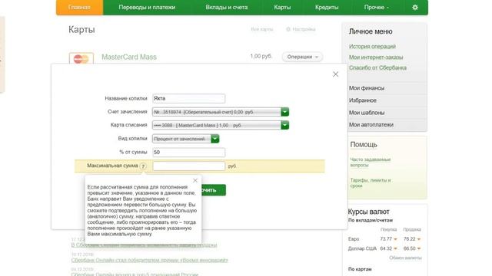The width and height of the screenshot is (492, 276).
Task: Go to Переводы и платежи
Action: coord(147,7)
